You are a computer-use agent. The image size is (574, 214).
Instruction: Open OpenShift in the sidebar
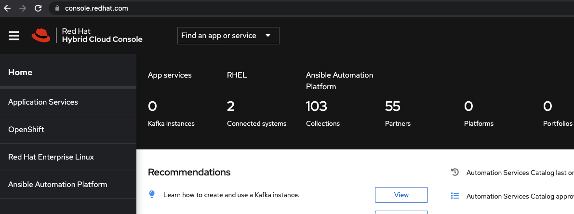[68, 130]
